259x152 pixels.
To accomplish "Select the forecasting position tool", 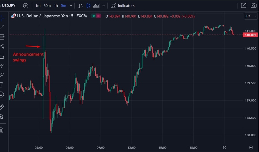I will (2, 56).
